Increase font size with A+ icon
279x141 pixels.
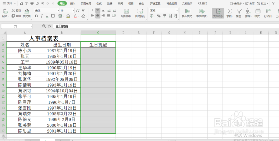(x=78, y=11)
